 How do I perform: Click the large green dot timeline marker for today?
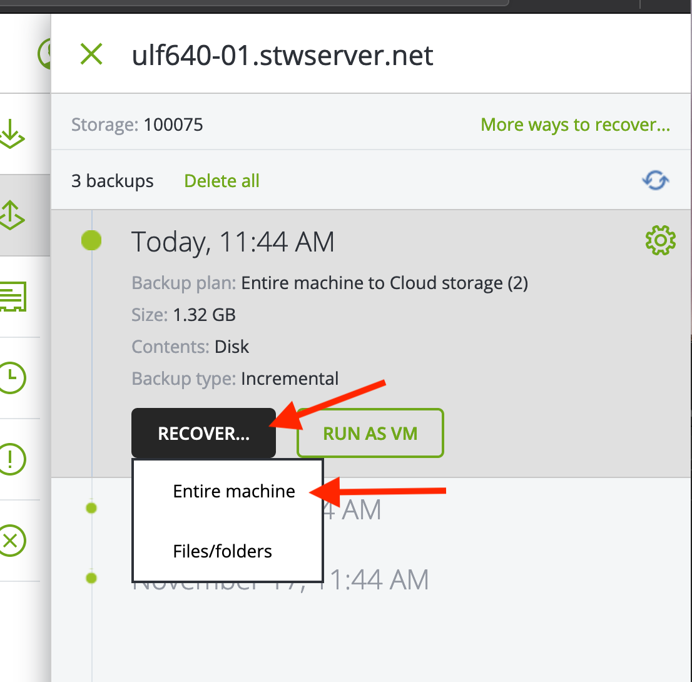tap(91, 240)
